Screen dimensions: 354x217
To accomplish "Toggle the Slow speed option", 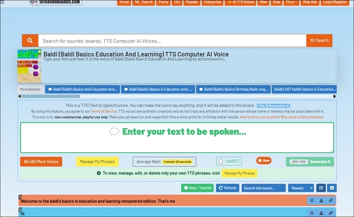I will pyautogui.click(x=263, y=160).
